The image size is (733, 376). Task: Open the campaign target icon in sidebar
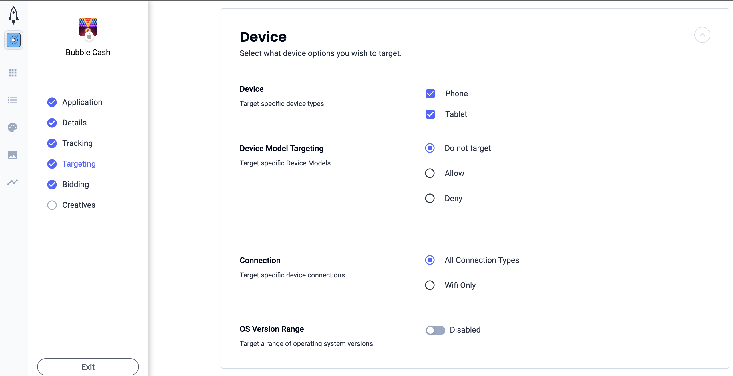(13, 40)
